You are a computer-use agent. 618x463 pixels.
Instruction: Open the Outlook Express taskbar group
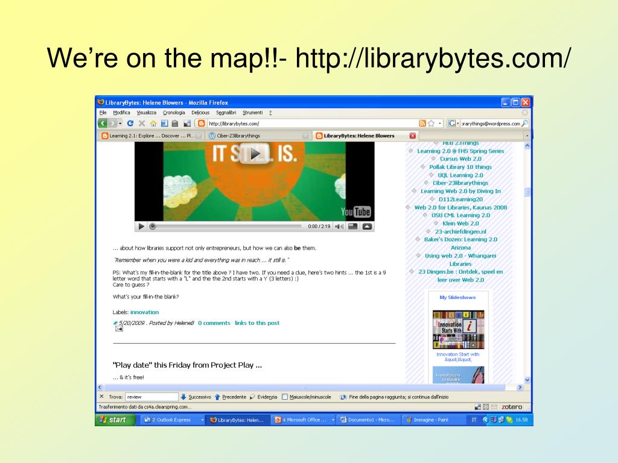click(173, 420)
